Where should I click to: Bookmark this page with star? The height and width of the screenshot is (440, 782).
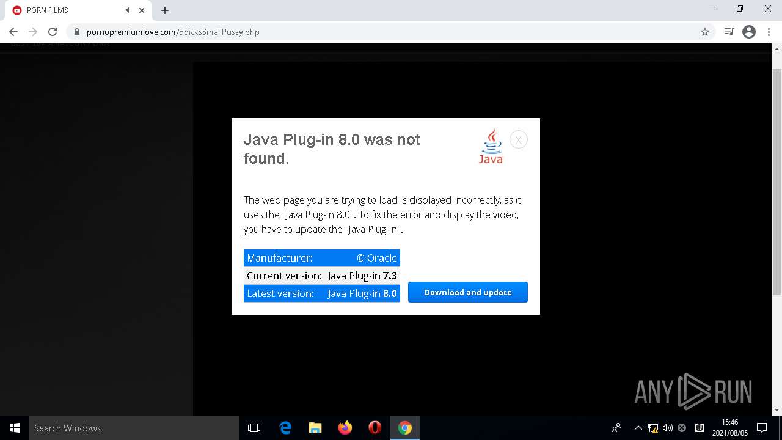pyautogui.click(x=705, y=32)
